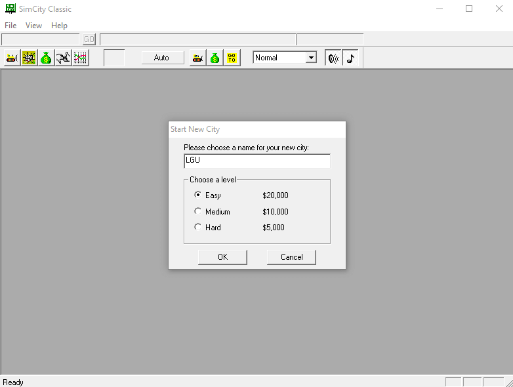
Task: Click the empty field left of GO button
Action: pyautogui.click(x=41, y=39)
